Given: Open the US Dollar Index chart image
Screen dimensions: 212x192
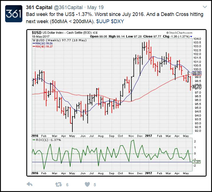Looking at the screenshot, I should tap(116, 103).
